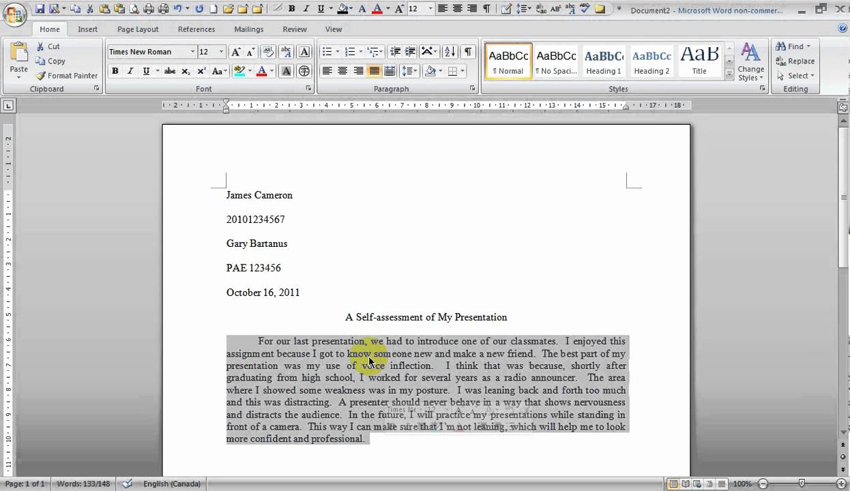Open the Review tab
The image size is (850, 491).
[295, 29]
